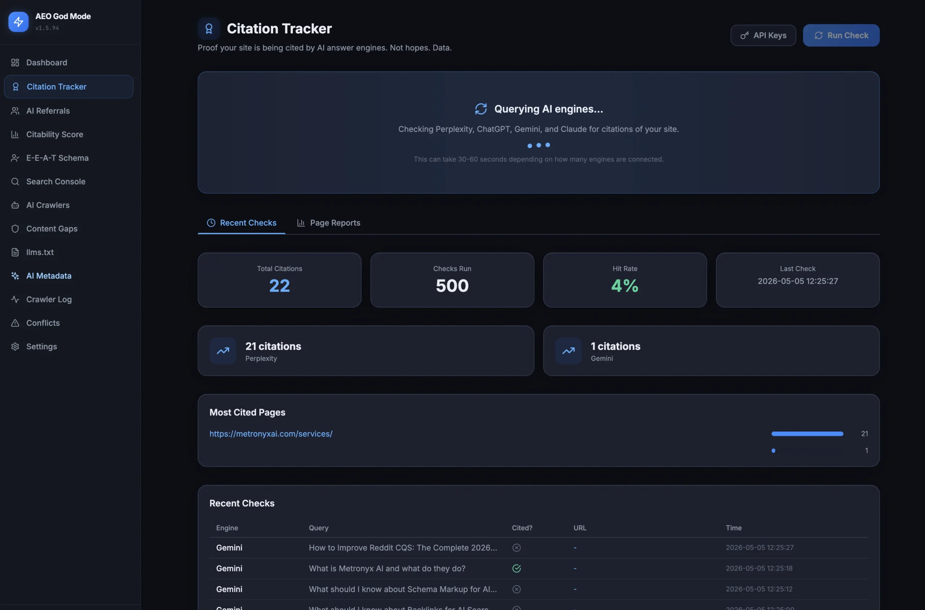Click the '21 citations' Perplexity heading
925x610 pixels.
tap(274, 346)
